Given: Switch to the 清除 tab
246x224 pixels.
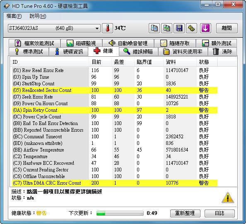Looking at the screenshot, I should 222,52.
